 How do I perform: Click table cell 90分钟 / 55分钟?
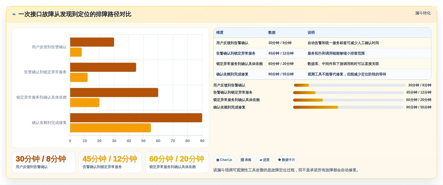[281, 74]
